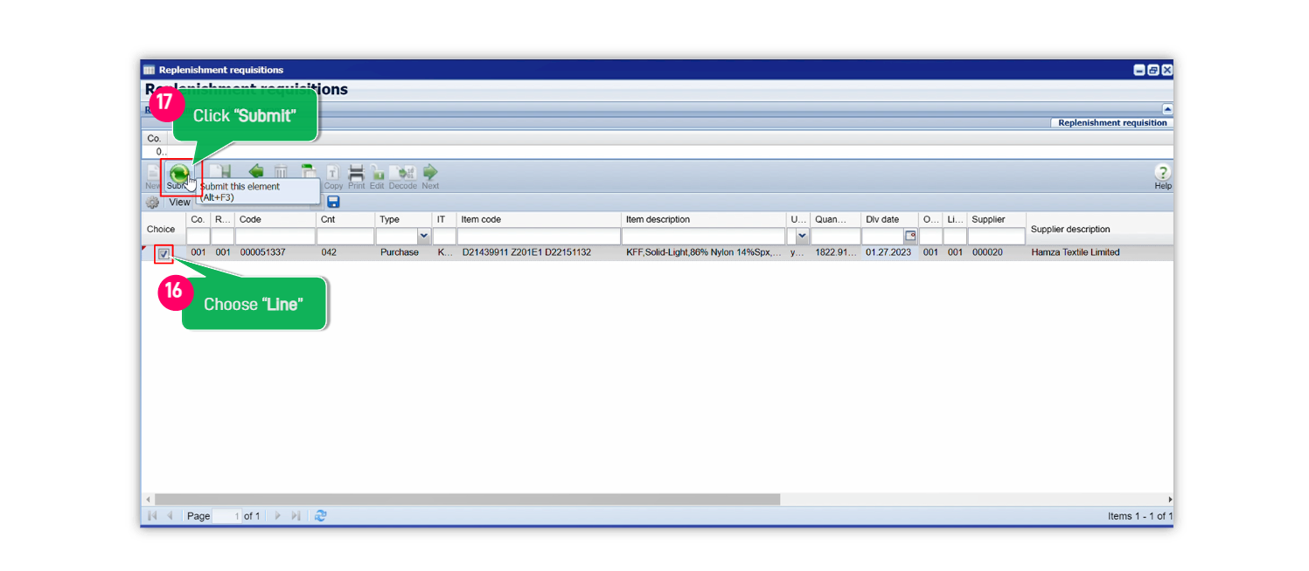Click the quantity 1822.91 cell
Image resolution: width=1309 pixels, height=571 pixels.
[835, 252]
